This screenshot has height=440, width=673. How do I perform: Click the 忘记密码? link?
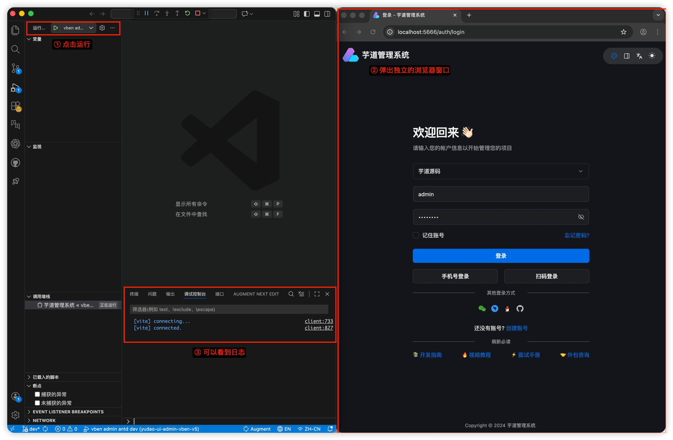click(x=576, y=235)
